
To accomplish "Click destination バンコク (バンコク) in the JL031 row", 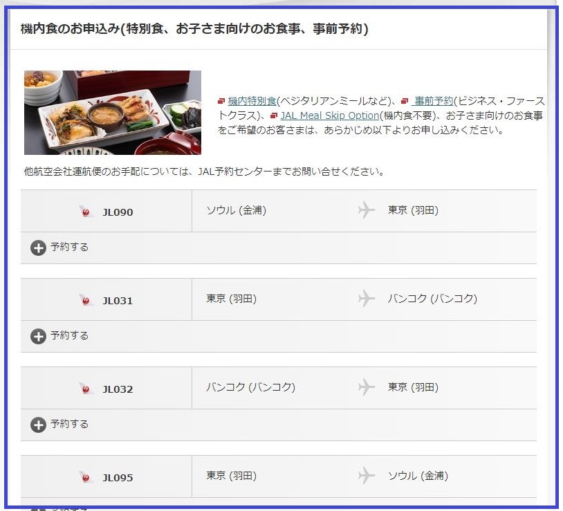I will (432, 299).
